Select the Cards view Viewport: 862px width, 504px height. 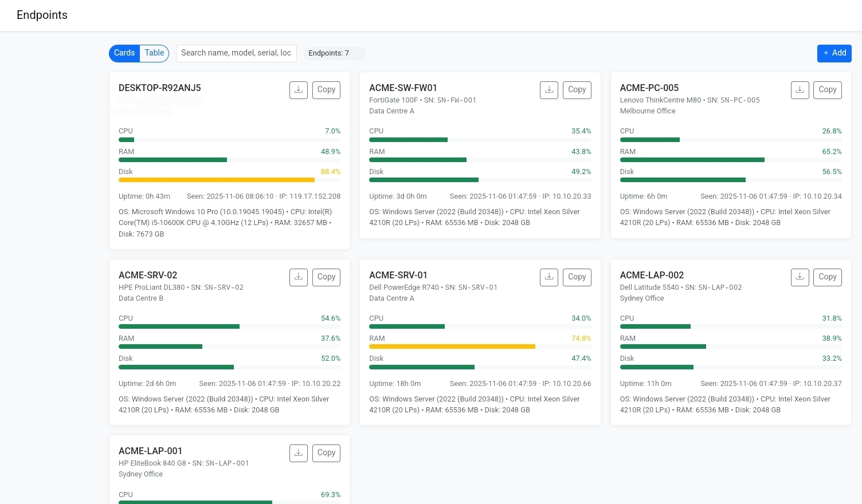124,53
